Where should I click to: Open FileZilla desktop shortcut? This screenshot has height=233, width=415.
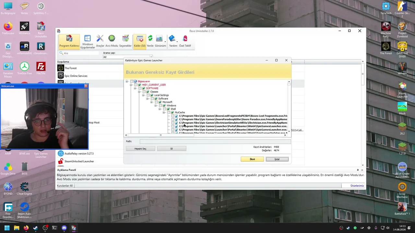coord(41,68)
